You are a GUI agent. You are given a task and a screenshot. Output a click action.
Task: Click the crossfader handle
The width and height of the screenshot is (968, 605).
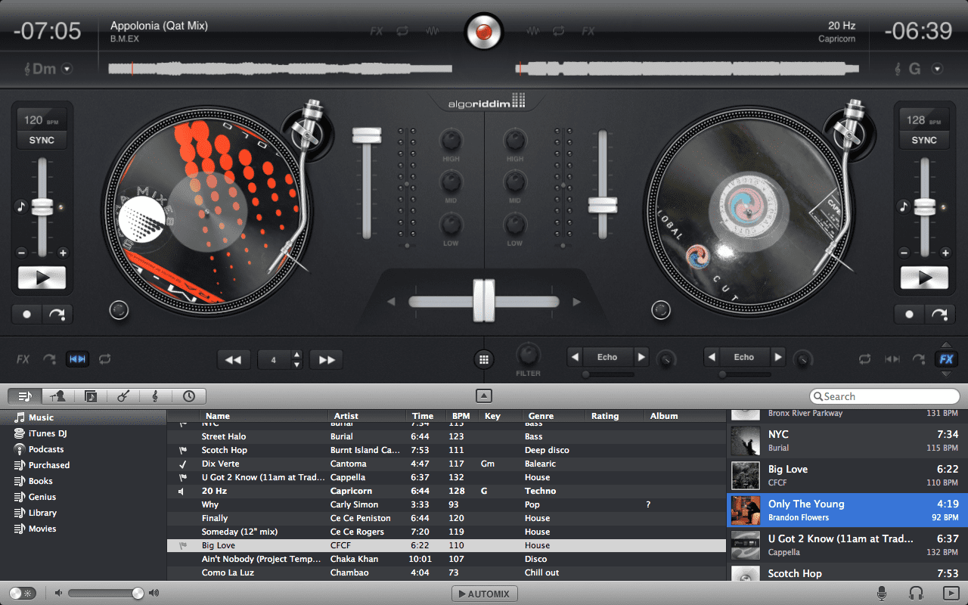point(484,301)
